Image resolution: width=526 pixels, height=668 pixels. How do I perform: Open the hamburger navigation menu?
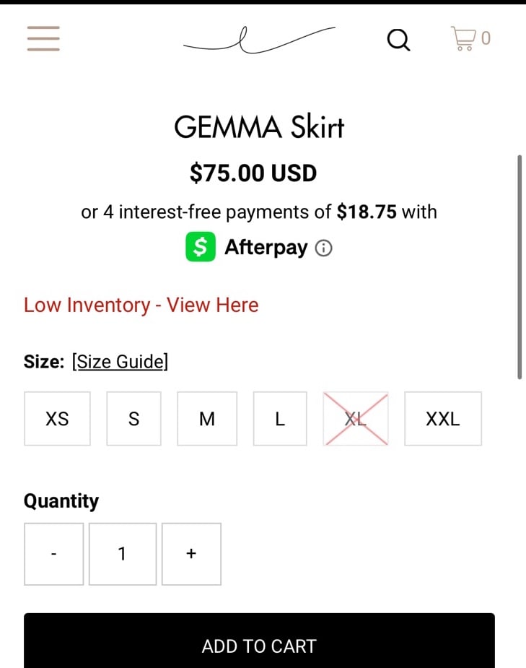43,38
